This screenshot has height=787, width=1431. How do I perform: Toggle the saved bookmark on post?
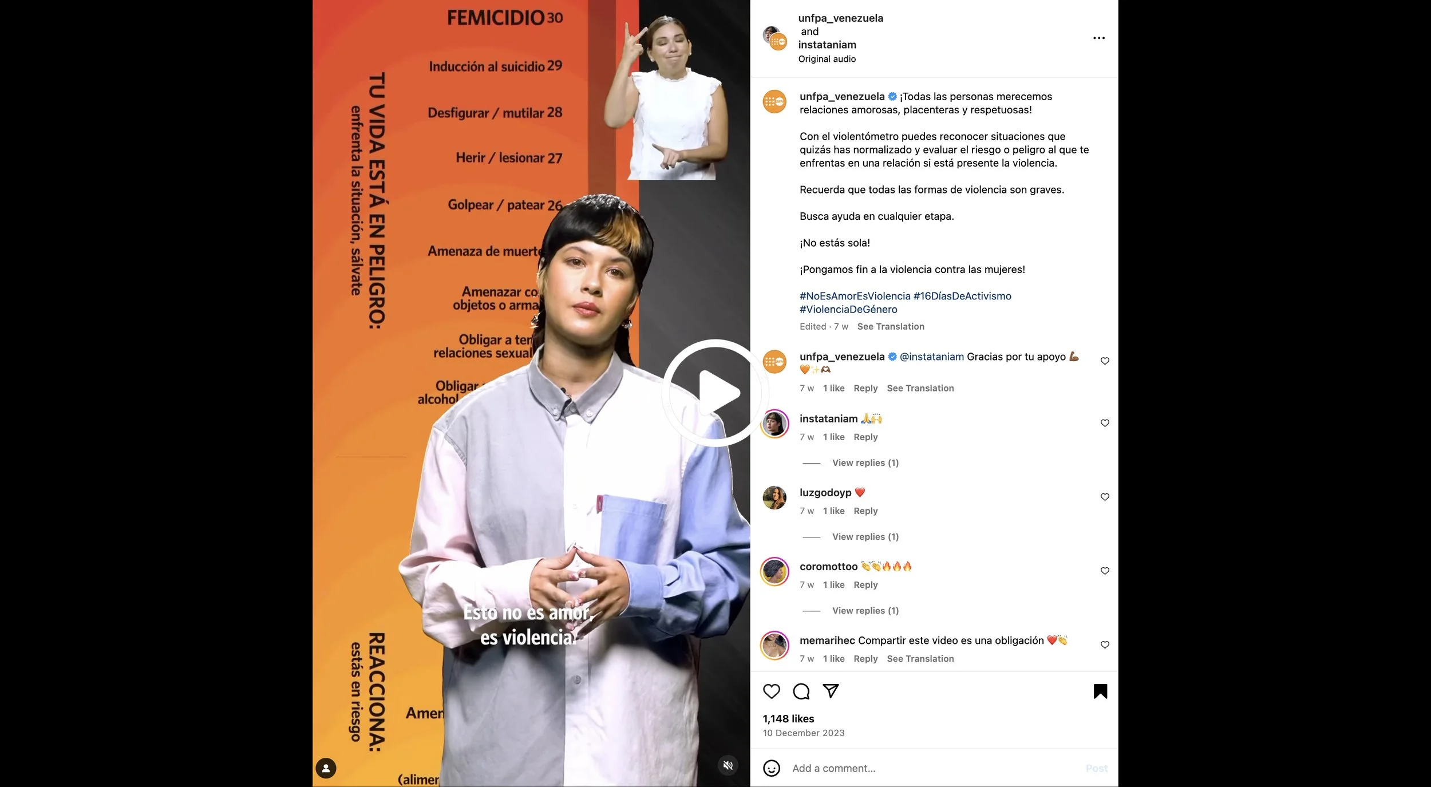click(1100, 691)
